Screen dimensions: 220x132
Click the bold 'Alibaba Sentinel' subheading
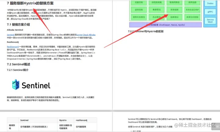15,30
